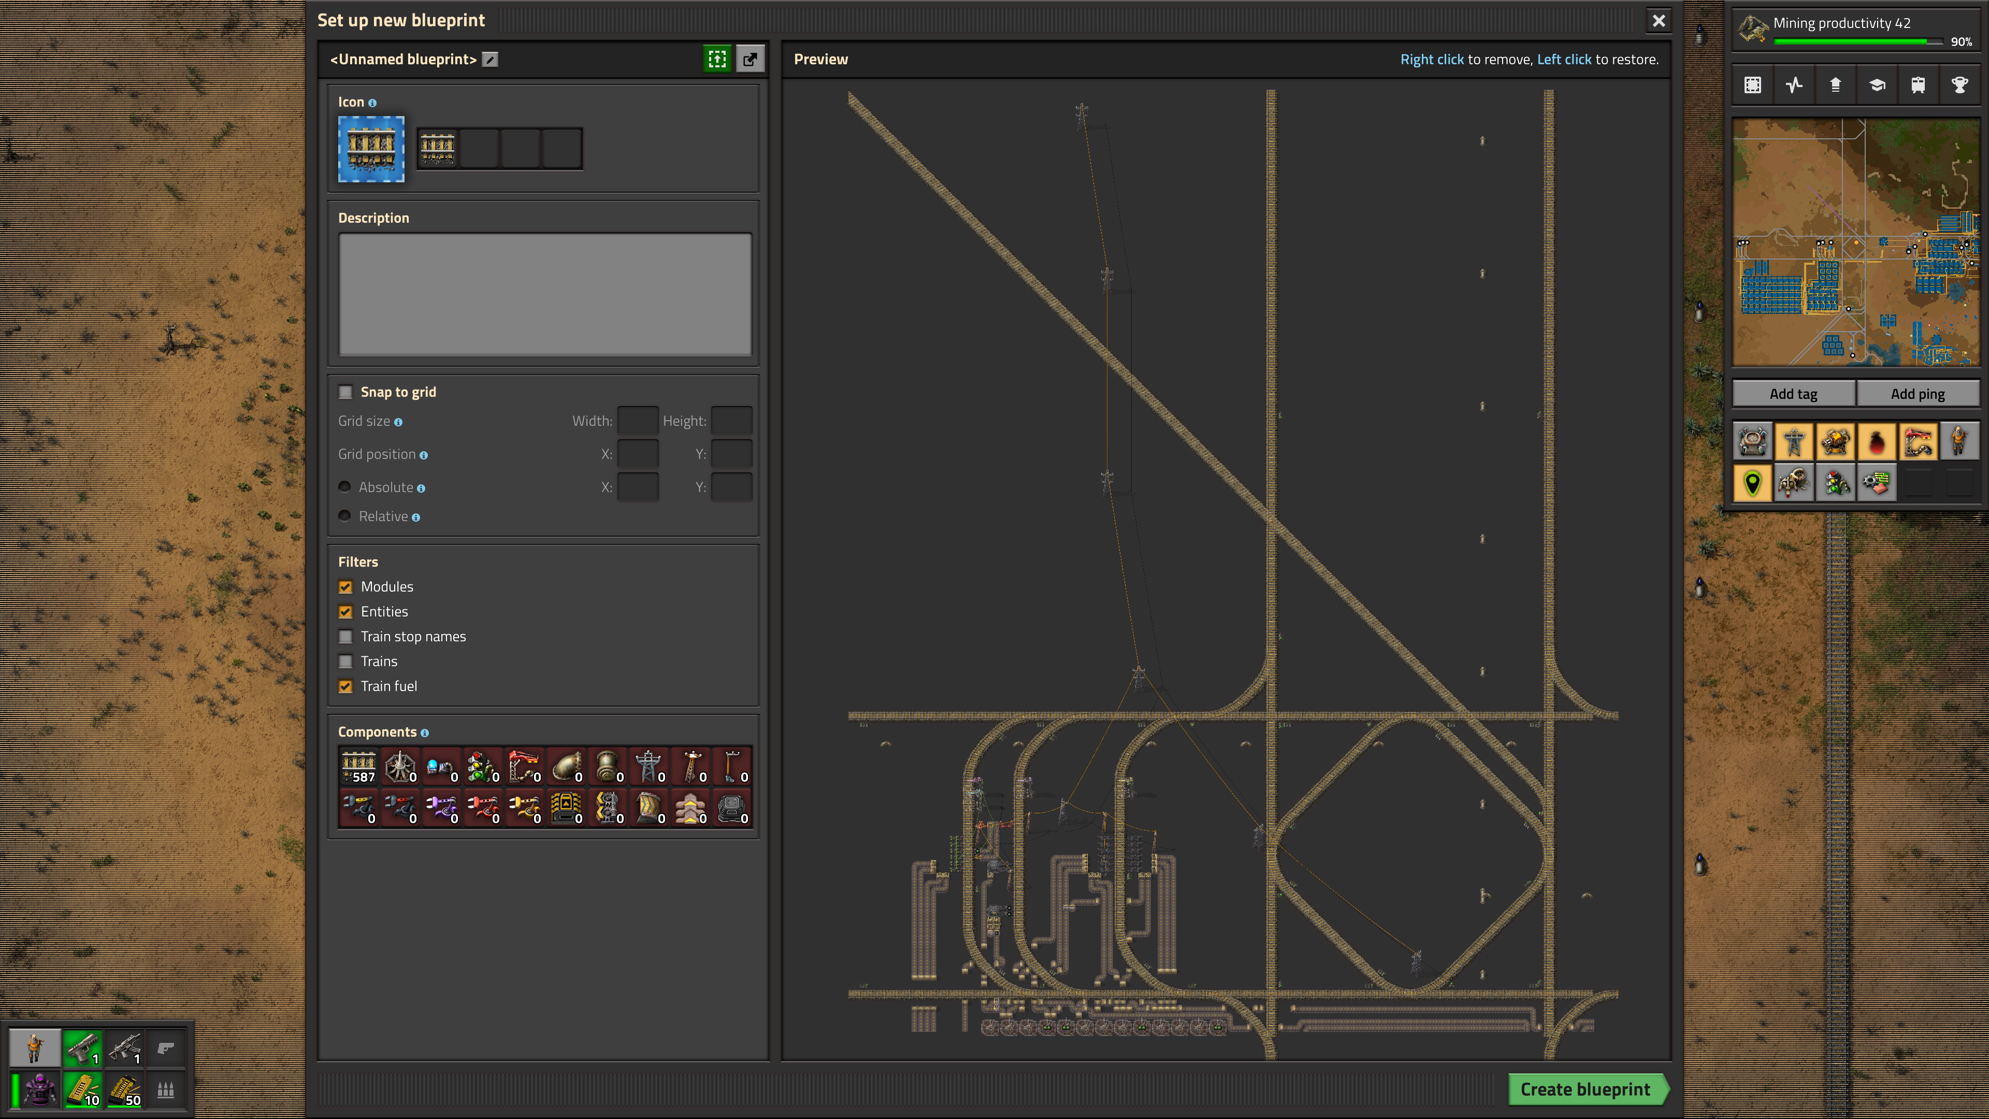The width and height of the screenshot is (1989, 1119).
Task: Check the Trains filter
Action: click(346, 661)
